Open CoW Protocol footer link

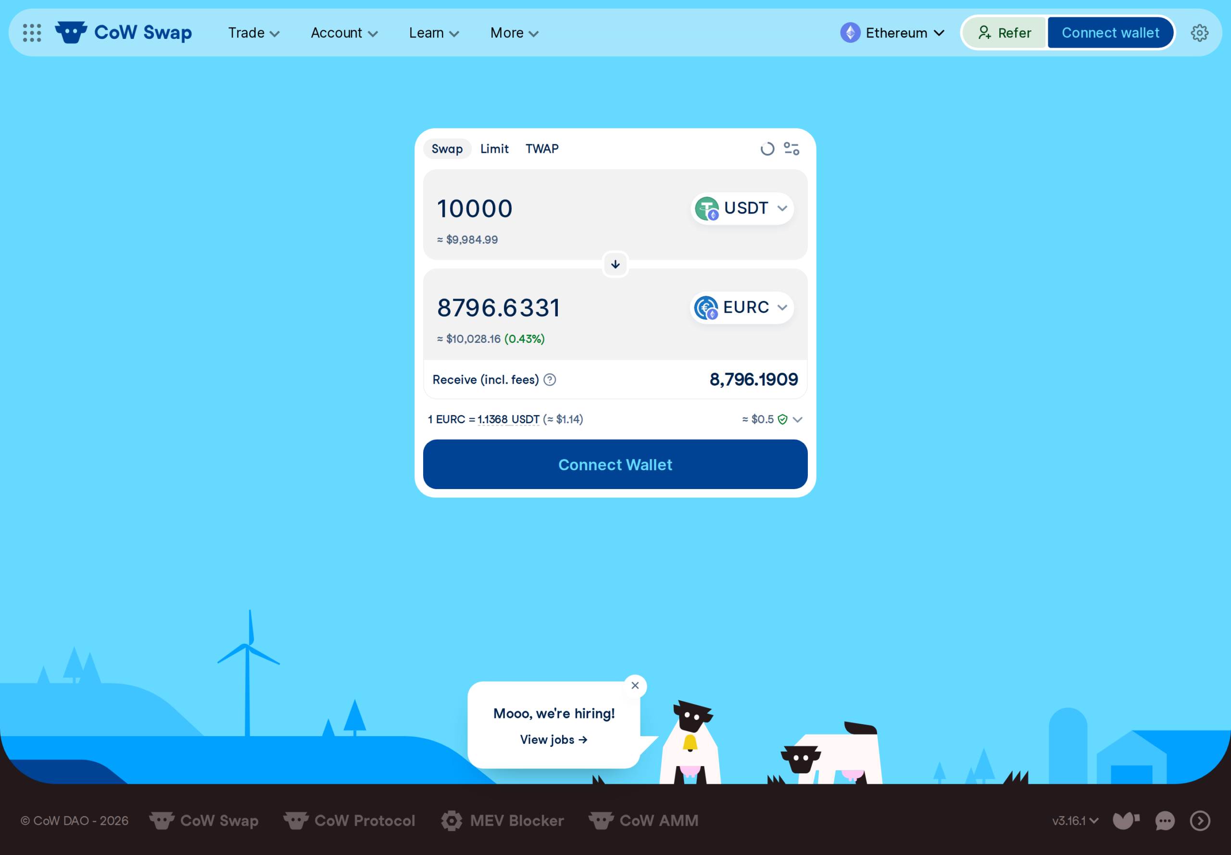349,821
